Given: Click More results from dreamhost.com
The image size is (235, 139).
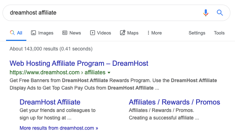Looking at the screenshot, I should pos(59,128).
